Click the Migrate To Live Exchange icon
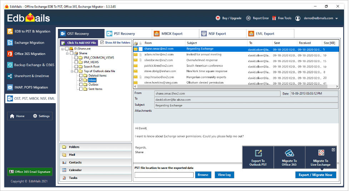349x191 pixels. click(x=321, y=153)
